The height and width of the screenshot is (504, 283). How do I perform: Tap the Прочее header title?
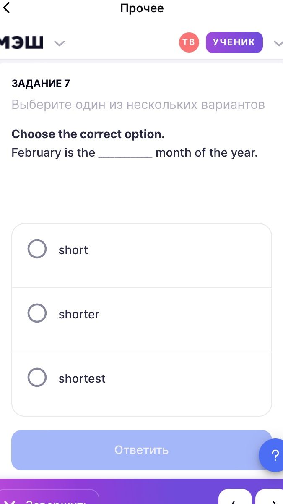pyautogui.click(x=142, y=8)
